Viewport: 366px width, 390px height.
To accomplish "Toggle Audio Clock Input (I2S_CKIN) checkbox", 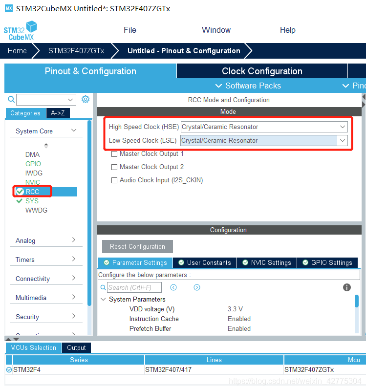I will pos(114,180).
